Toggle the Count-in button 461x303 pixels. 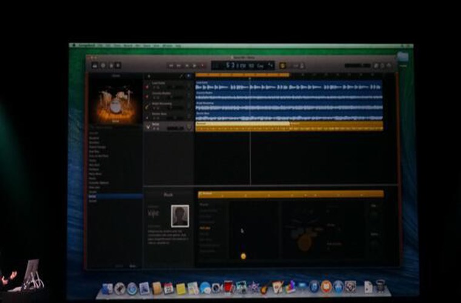pos(295,66)
